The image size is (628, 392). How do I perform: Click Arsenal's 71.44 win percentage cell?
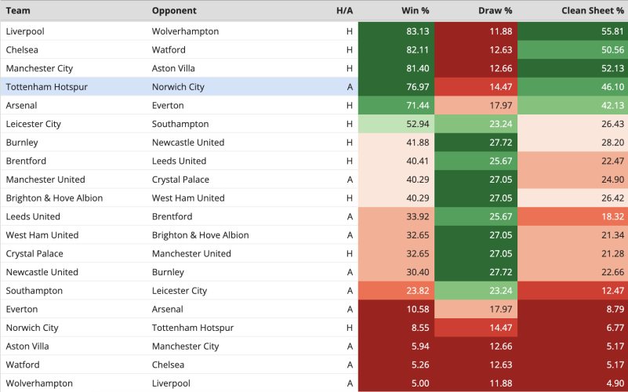coord(396,105)
